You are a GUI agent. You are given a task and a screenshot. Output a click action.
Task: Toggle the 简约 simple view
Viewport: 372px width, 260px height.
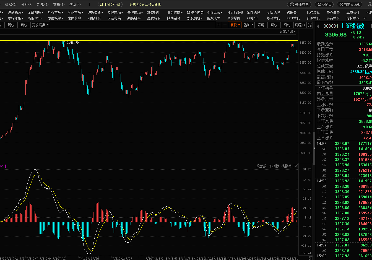(287, 25)
